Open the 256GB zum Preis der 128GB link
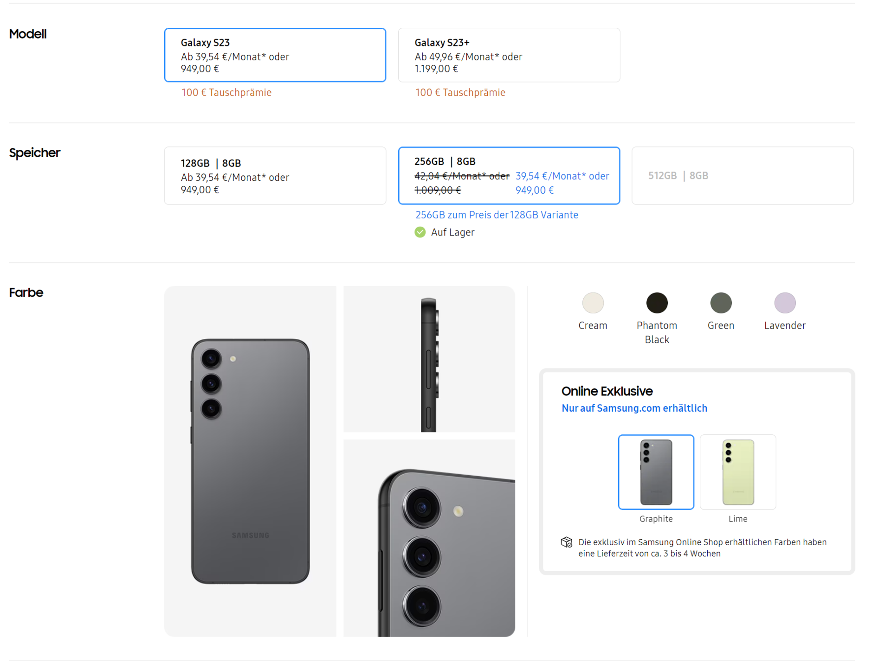This screenshot has width=891, height=662. [x=497, y=215]
